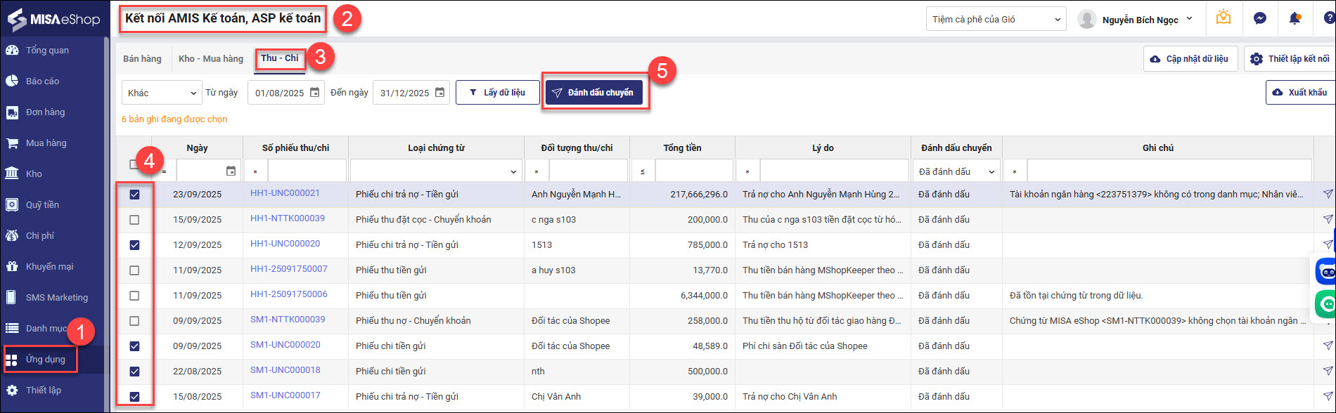Open Đánh dấu chuyển filter dropdown
The height and width of the screenshot is (413, 1336).
[x=956, y=171]
